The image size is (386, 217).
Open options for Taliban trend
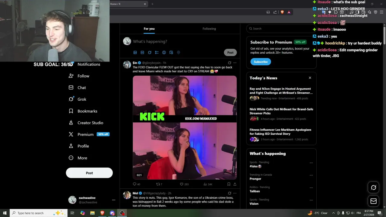click(x=311, y=187)
